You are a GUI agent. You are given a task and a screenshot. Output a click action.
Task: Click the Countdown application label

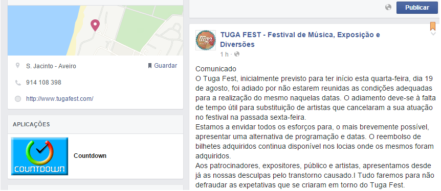[90, 156]
